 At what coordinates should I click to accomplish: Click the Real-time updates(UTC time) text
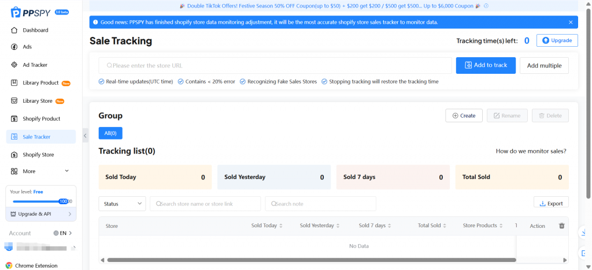coord(140,81)
